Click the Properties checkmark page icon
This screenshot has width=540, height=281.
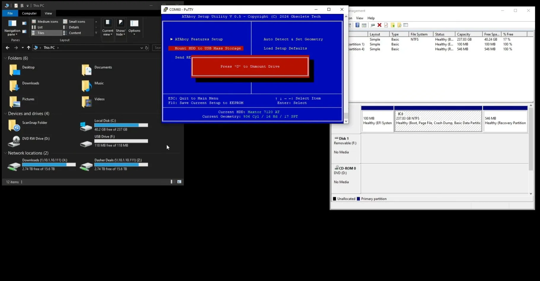386,25
